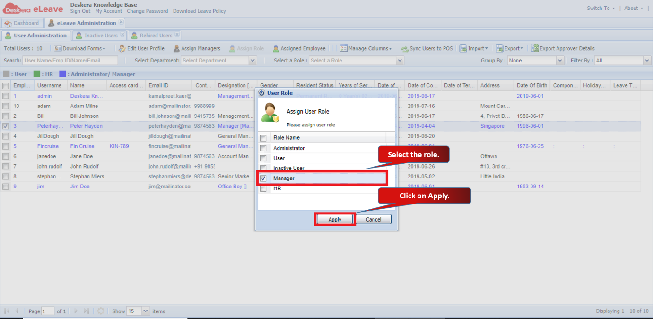
Task: Click the Edit User Profile icon
Action: click(x=122, y=48)
